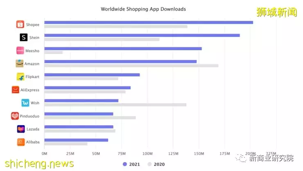Click the Shein label text
The height and width of the screenshot is (171, 303).
(34, 38)
